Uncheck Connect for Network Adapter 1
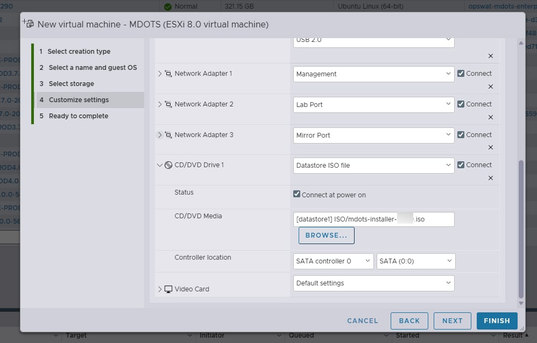Screen dimensions: 537x343 point(461,74)
